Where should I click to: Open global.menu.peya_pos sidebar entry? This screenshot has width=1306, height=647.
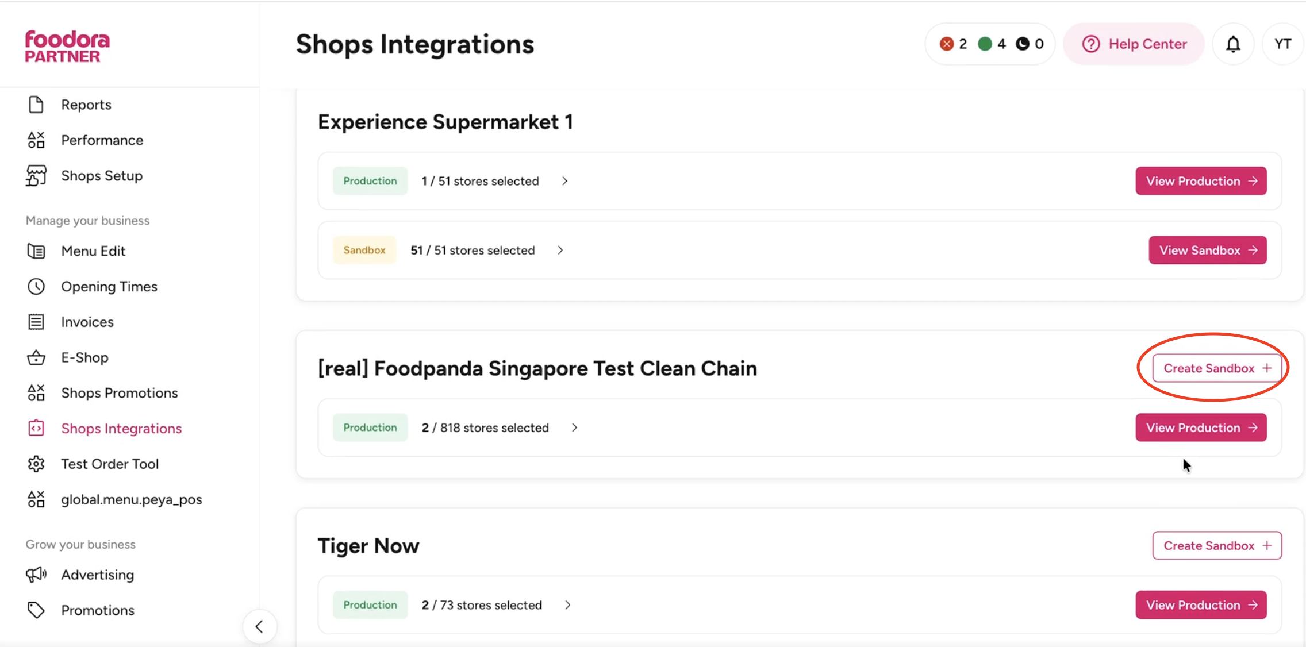point(132,499)
